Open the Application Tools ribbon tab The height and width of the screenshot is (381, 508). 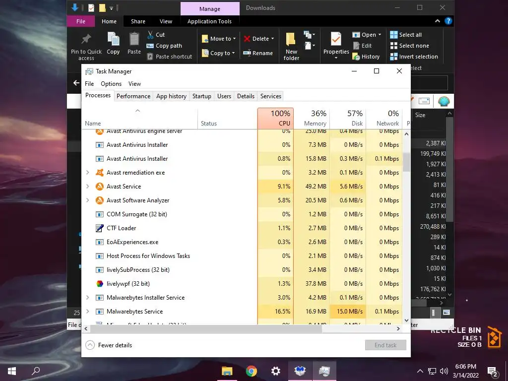(x=209, y=21)
